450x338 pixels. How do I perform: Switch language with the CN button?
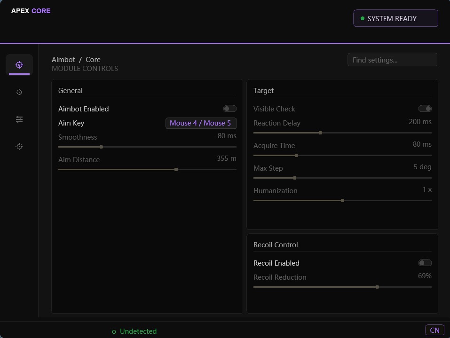434,330
